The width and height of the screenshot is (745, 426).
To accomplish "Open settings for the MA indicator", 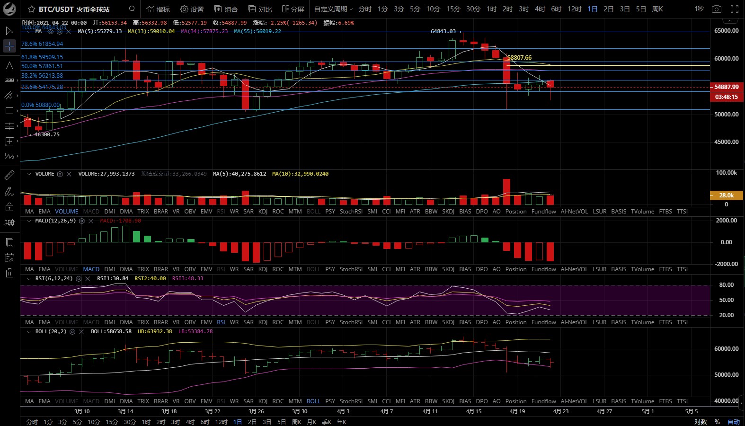I will pyautogui.click(x=59, y=31).
